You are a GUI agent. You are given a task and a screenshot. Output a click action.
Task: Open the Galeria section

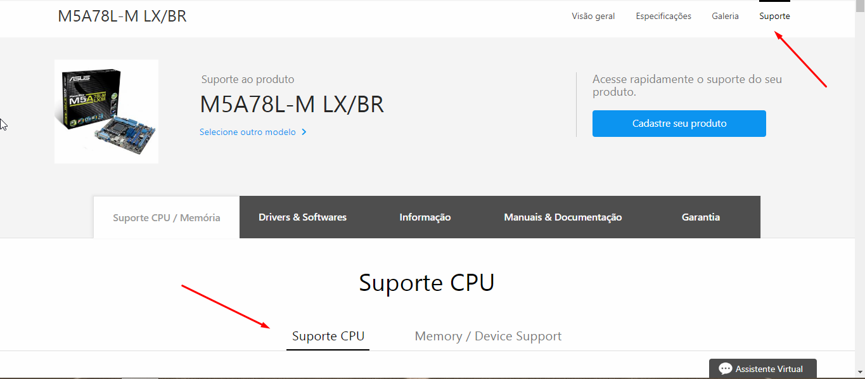point(725,16)
